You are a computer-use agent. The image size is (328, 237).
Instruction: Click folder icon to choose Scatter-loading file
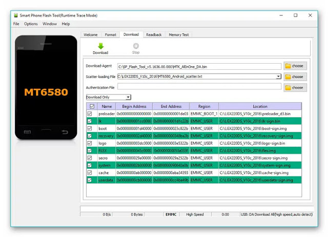point(288,77)
